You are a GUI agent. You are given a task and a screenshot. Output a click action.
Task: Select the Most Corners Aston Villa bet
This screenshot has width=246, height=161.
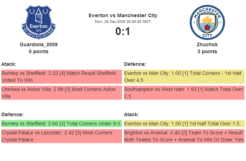(61, 93)
